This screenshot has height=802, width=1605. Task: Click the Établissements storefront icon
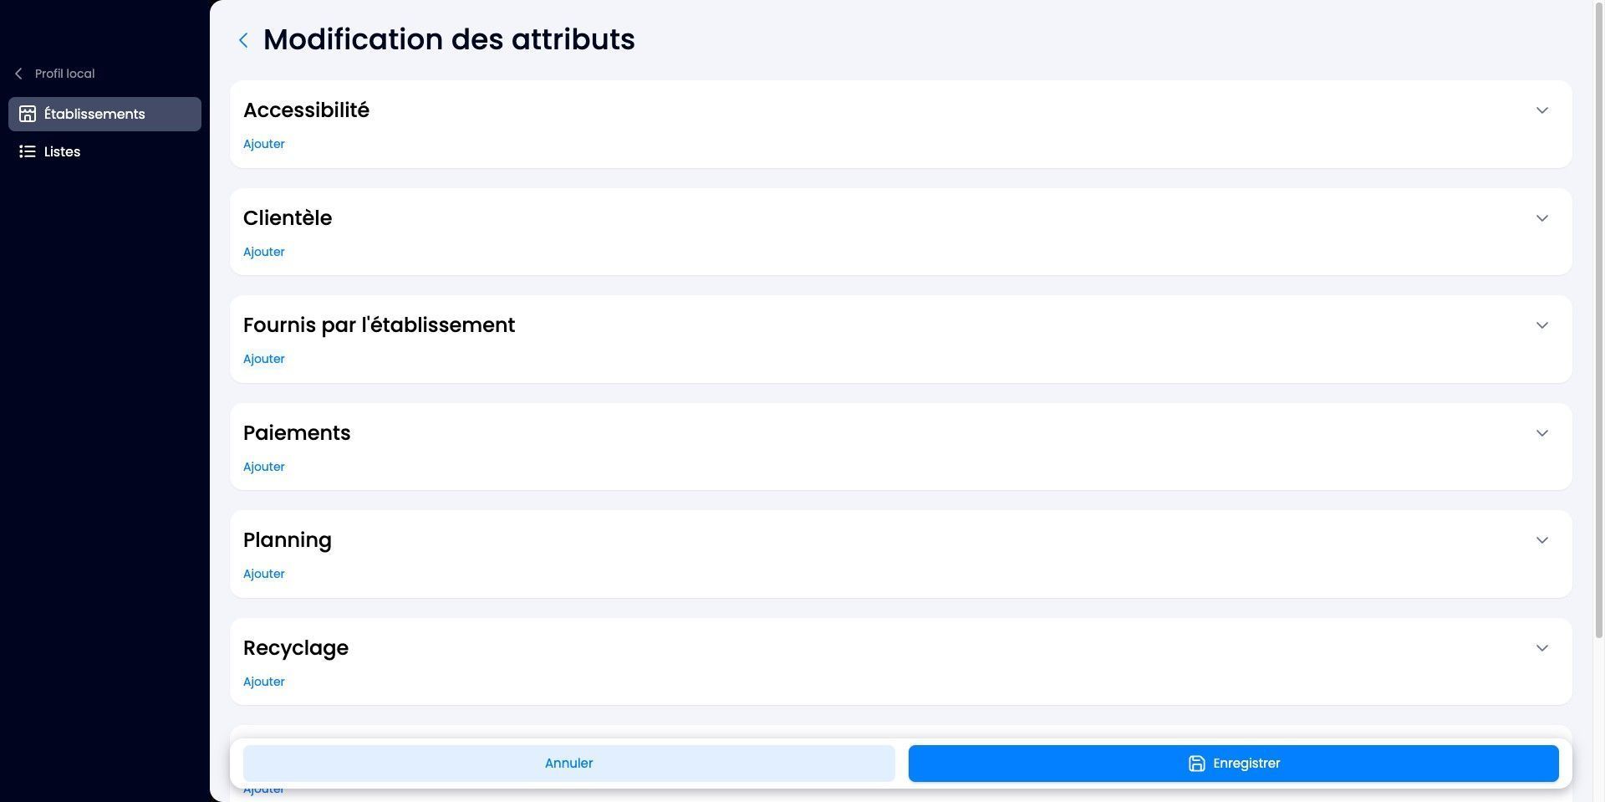[28, 114]
